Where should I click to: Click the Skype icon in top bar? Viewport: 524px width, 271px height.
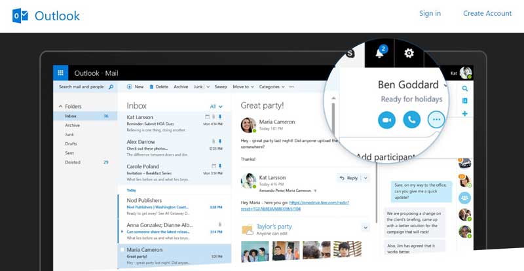[x=350, y=53]
